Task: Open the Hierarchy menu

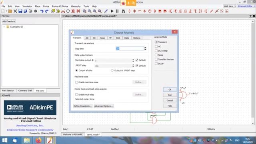Action: [76, 6]
